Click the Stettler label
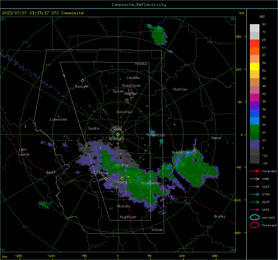The width and height of the screenshot is (278, 260). pyautogui.click(x=180, y=89)
